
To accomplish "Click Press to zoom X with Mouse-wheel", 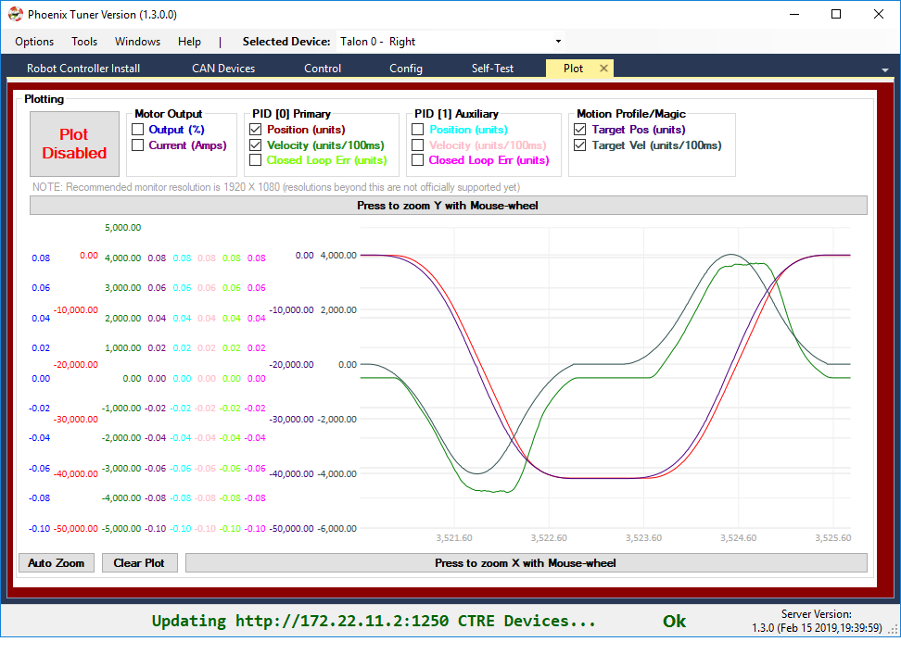I will click(x=526, y=563).
